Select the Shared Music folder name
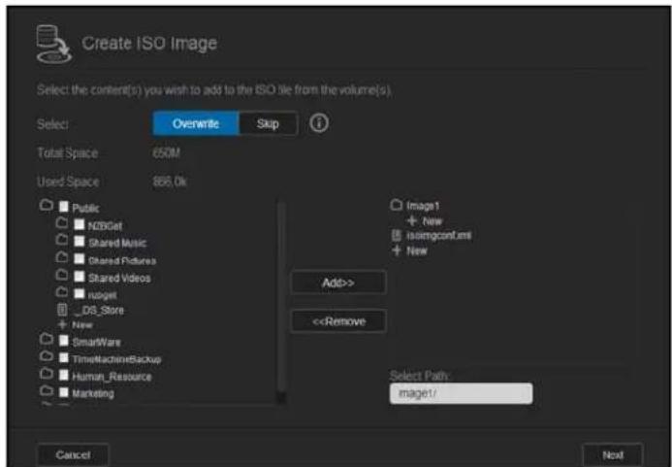This screenshot has width=672, height=467. [x=117, y=243]
